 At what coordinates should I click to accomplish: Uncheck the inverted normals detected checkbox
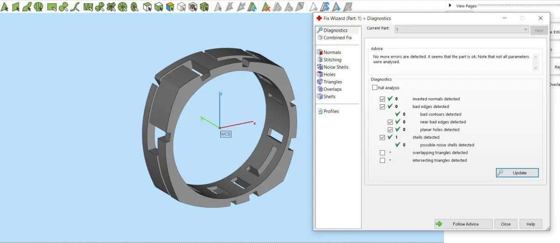(x=383, y=99)
